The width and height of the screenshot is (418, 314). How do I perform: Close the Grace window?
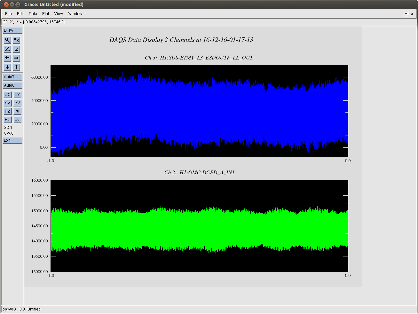6,4
